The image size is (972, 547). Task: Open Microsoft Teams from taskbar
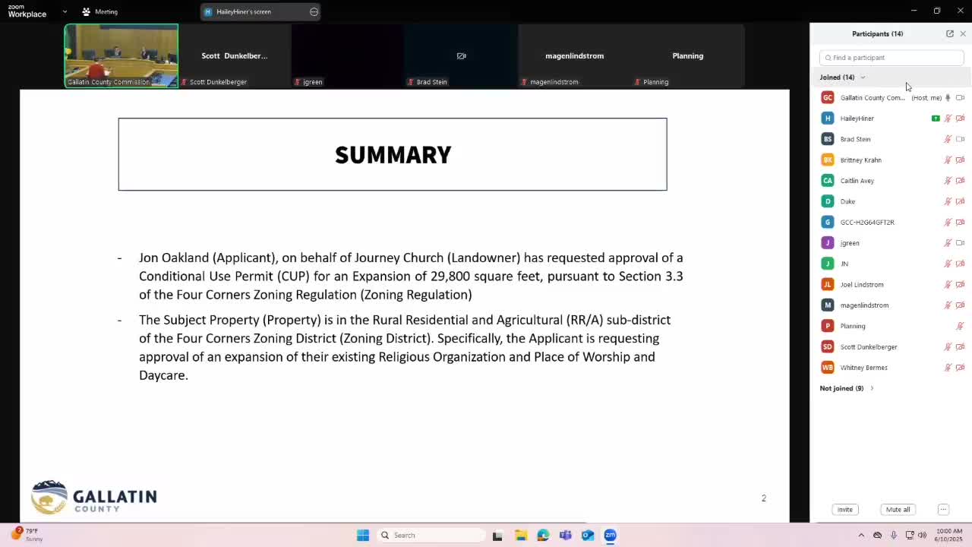565,536
